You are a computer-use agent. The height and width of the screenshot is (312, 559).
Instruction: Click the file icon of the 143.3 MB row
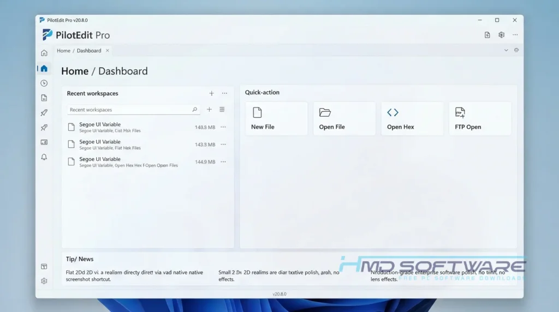(72, 144)
